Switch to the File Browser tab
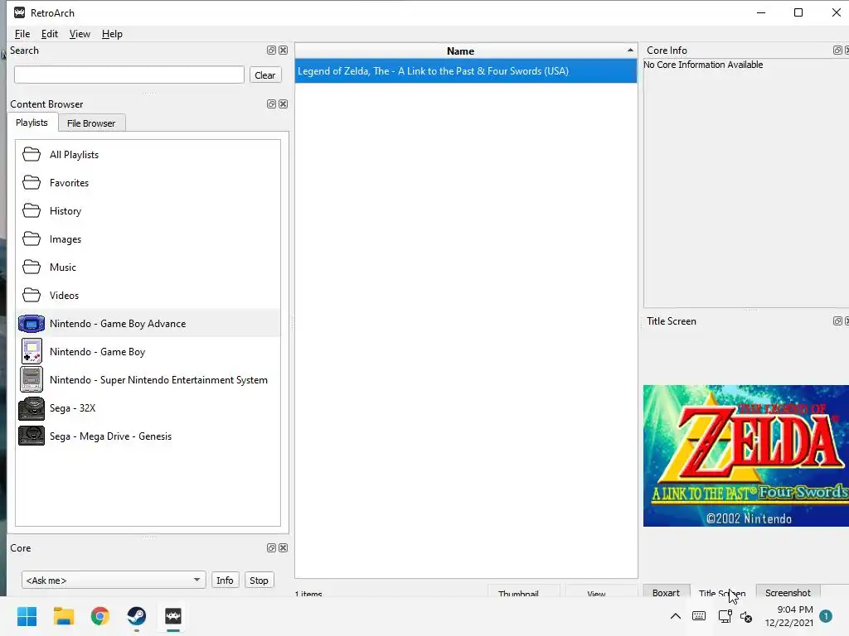 91,123
